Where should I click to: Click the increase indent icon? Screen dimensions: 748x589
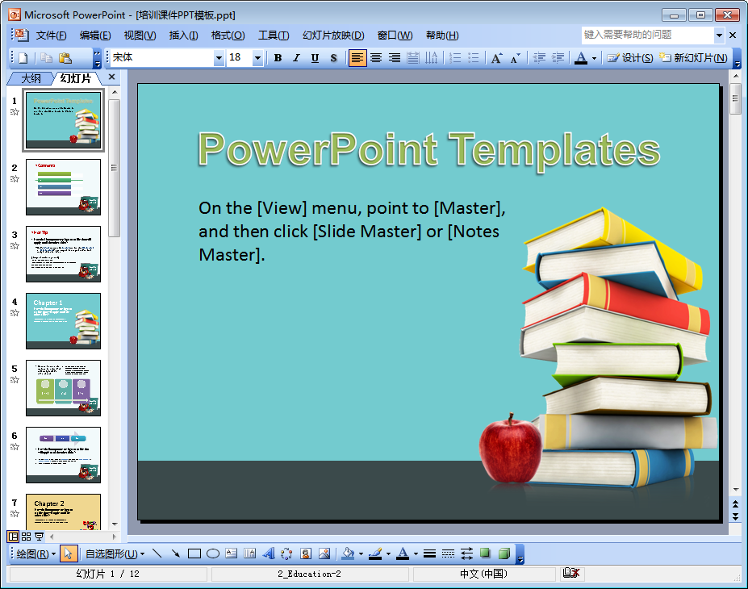pyautogui.click(x=558, y=58)
